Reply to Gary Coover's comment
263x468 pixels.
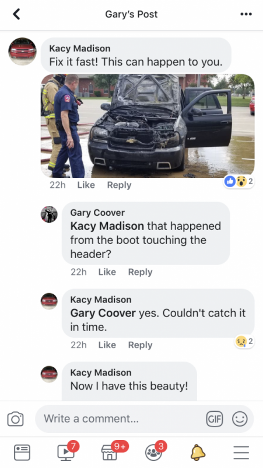140,272
